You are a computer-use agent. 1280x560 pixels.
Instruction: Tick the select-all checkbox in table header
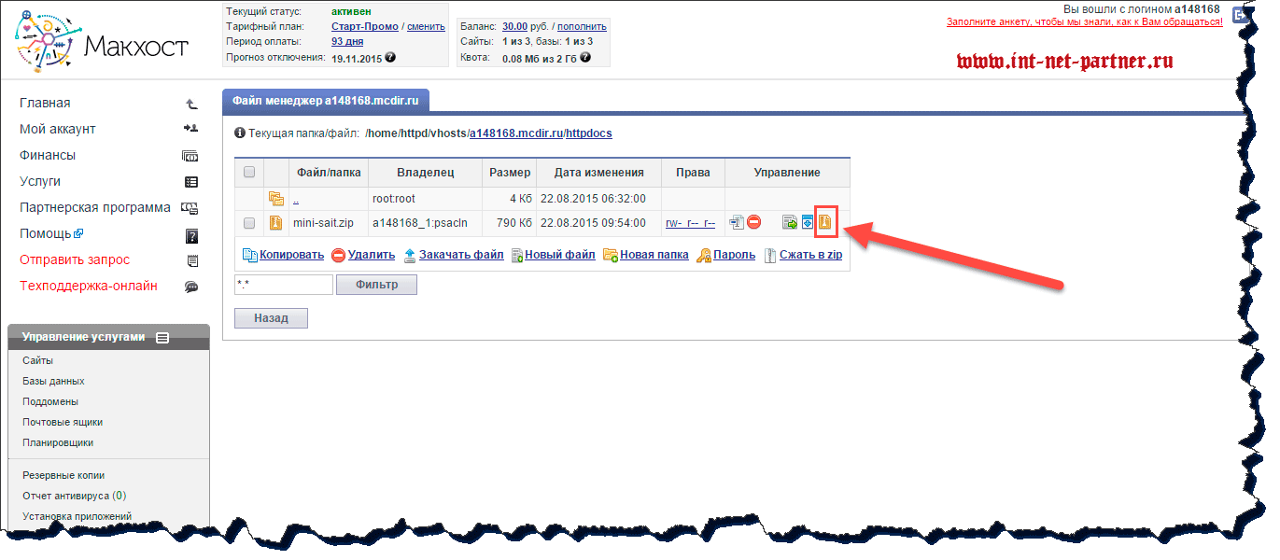pyautogui.click(x=249, y=172)
